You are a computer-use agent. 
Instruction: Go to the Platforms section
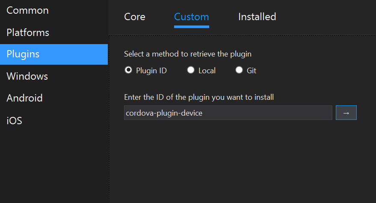pyautogui.click(x=28, y=33)
